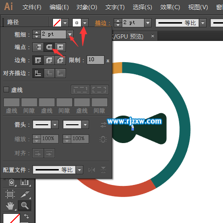
Task: Open the 效果(C) menu
Action: point(170,7)
